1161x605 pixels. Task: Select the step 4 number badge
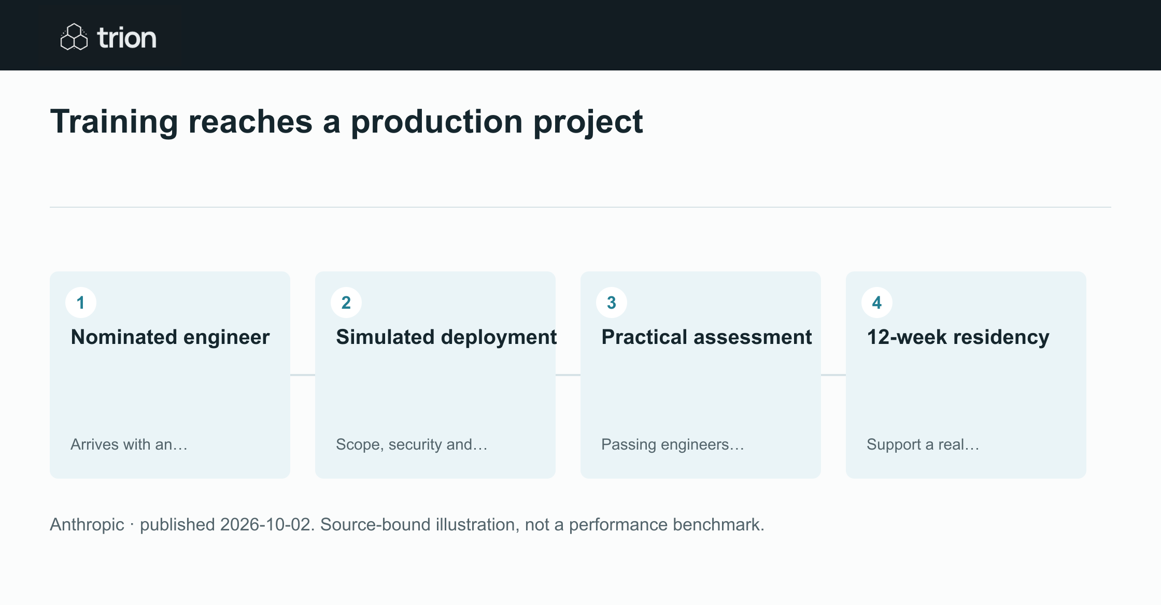click(877, 302)
